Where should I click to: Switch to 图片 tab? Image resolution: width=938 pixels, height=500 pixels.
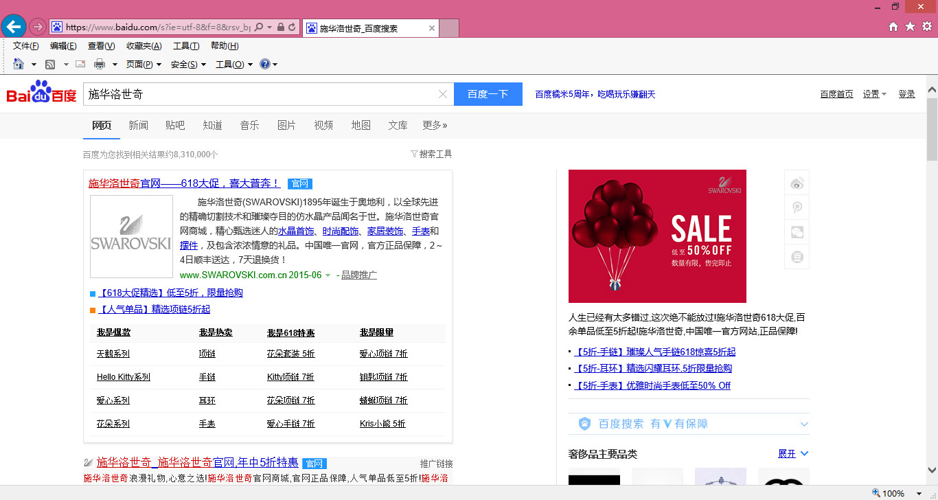pos(286,125)
